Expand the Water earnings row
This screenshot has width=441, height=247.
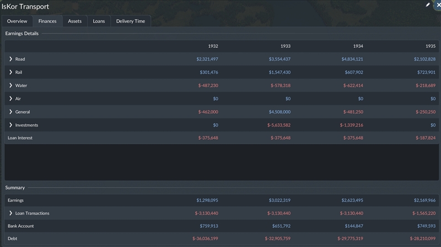tap(10, 85)
